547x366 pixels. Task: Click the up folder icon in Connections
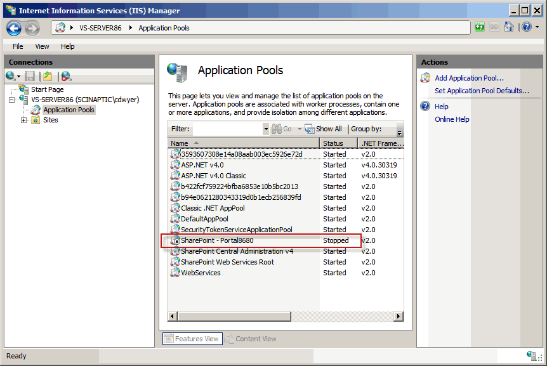(x=48, y=76)
